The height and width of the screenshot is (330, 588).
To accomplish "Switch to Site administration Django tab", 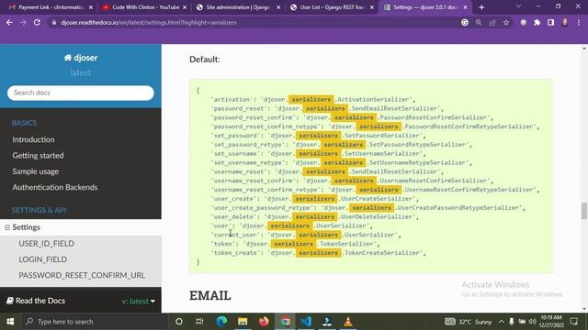I will click(238, 7).
